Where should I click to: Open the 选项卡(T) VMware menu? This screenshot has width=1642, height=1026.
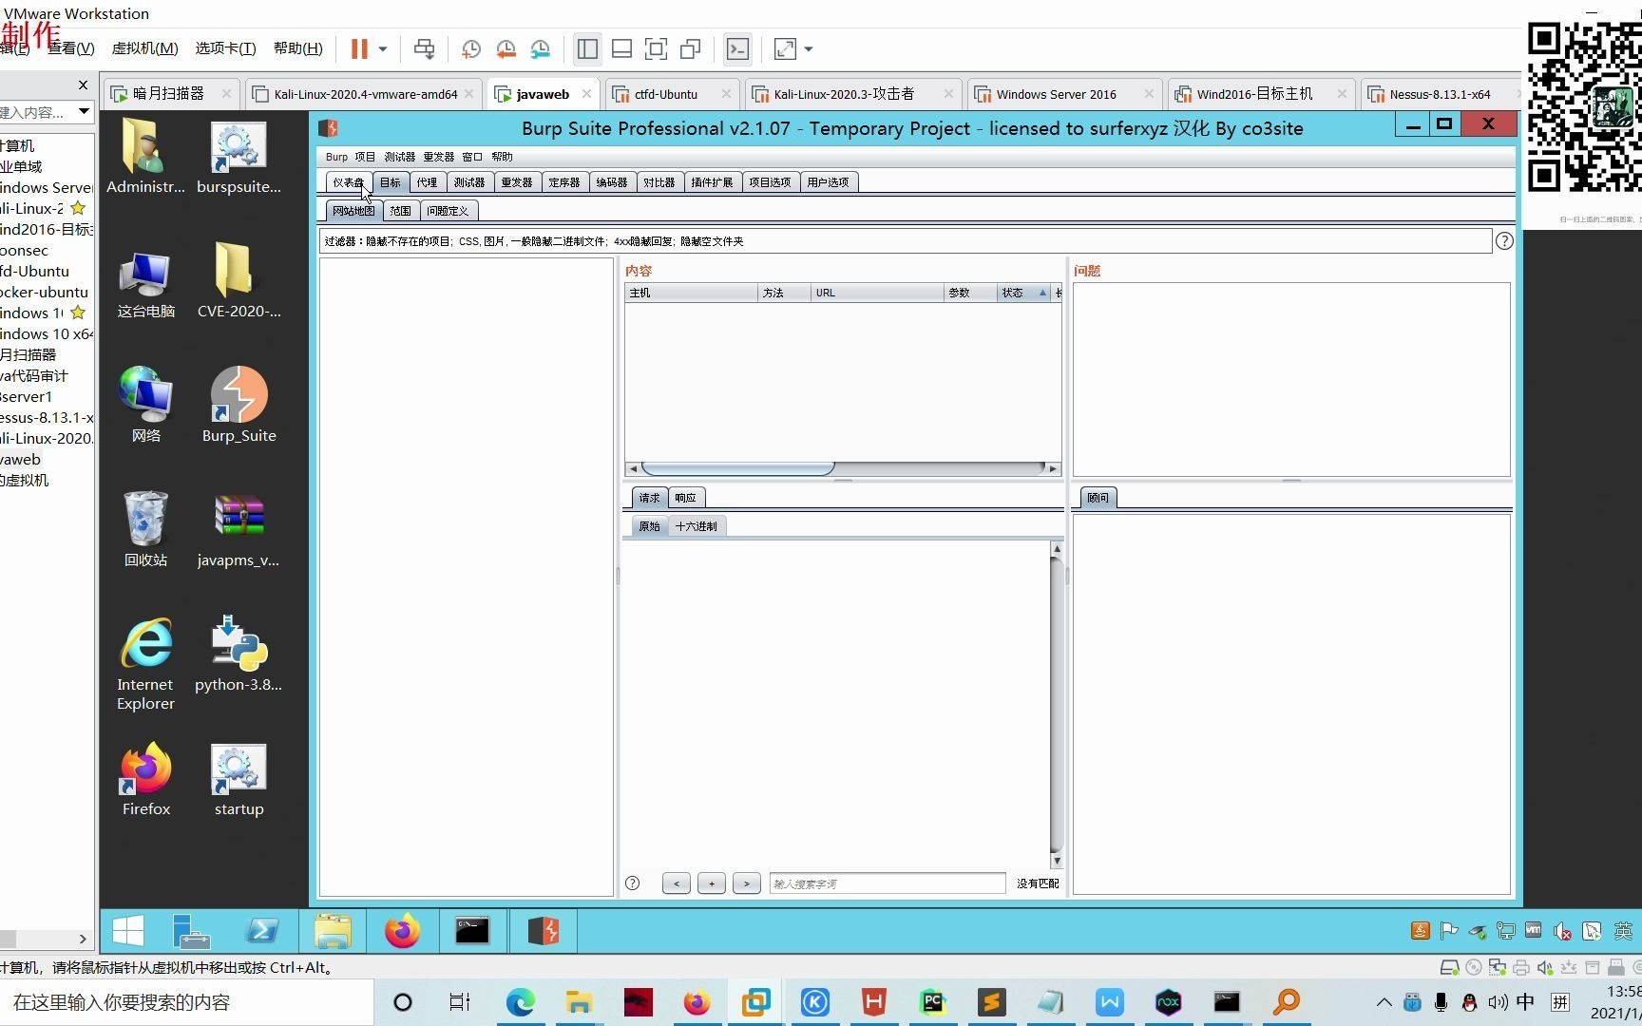pos(225,48)
